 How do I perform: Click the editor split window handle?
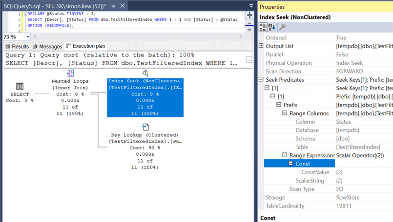(249, 16)
